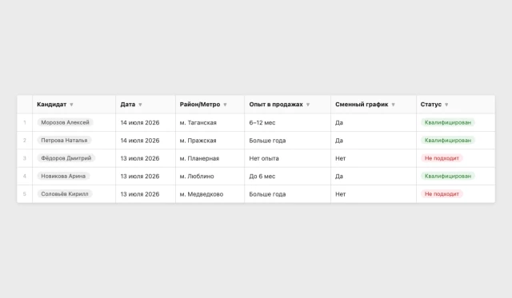Viewport: 512px width, 298px height.
Task: Open Опыт в продажах filter arrow
Action: (308, 105)
